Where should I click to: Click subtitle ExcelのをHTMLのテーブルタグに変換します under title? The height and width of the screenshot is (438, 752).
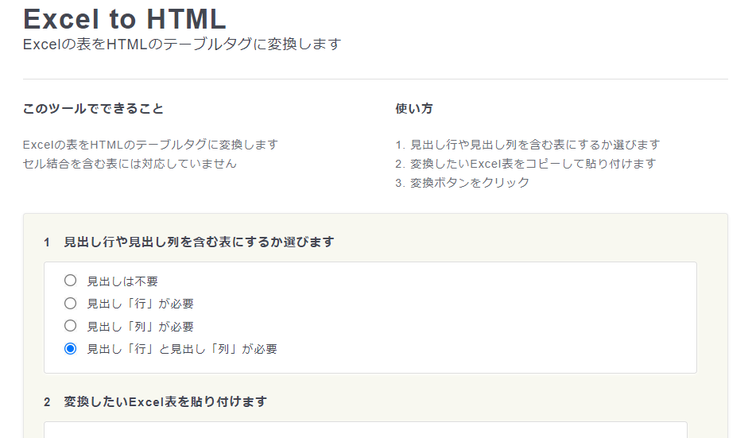click(182, 45)
